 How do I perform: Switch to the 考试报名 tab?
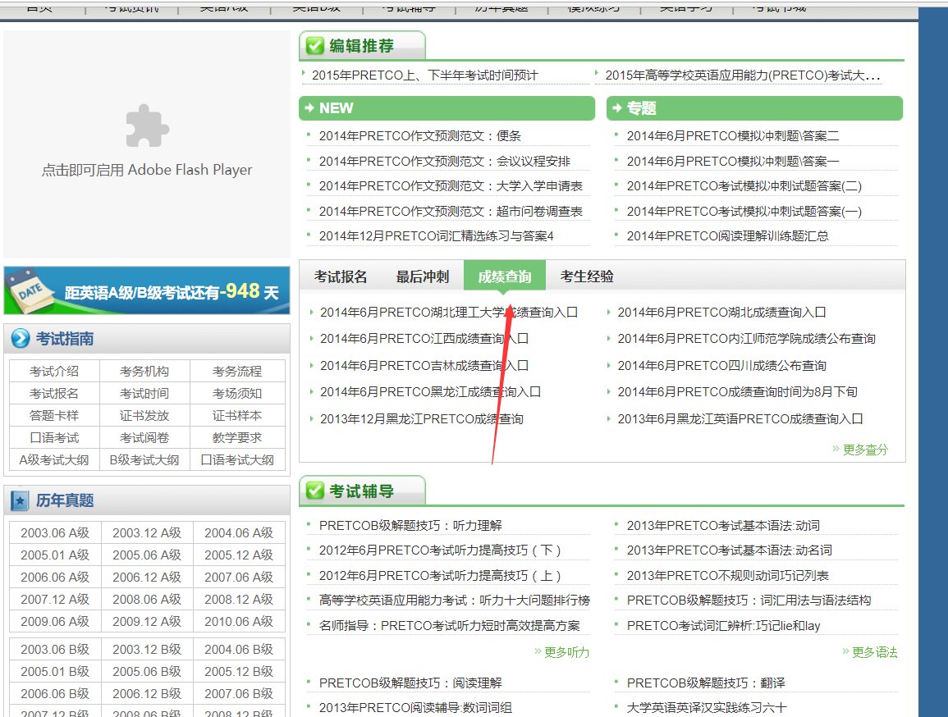(342, 276)
